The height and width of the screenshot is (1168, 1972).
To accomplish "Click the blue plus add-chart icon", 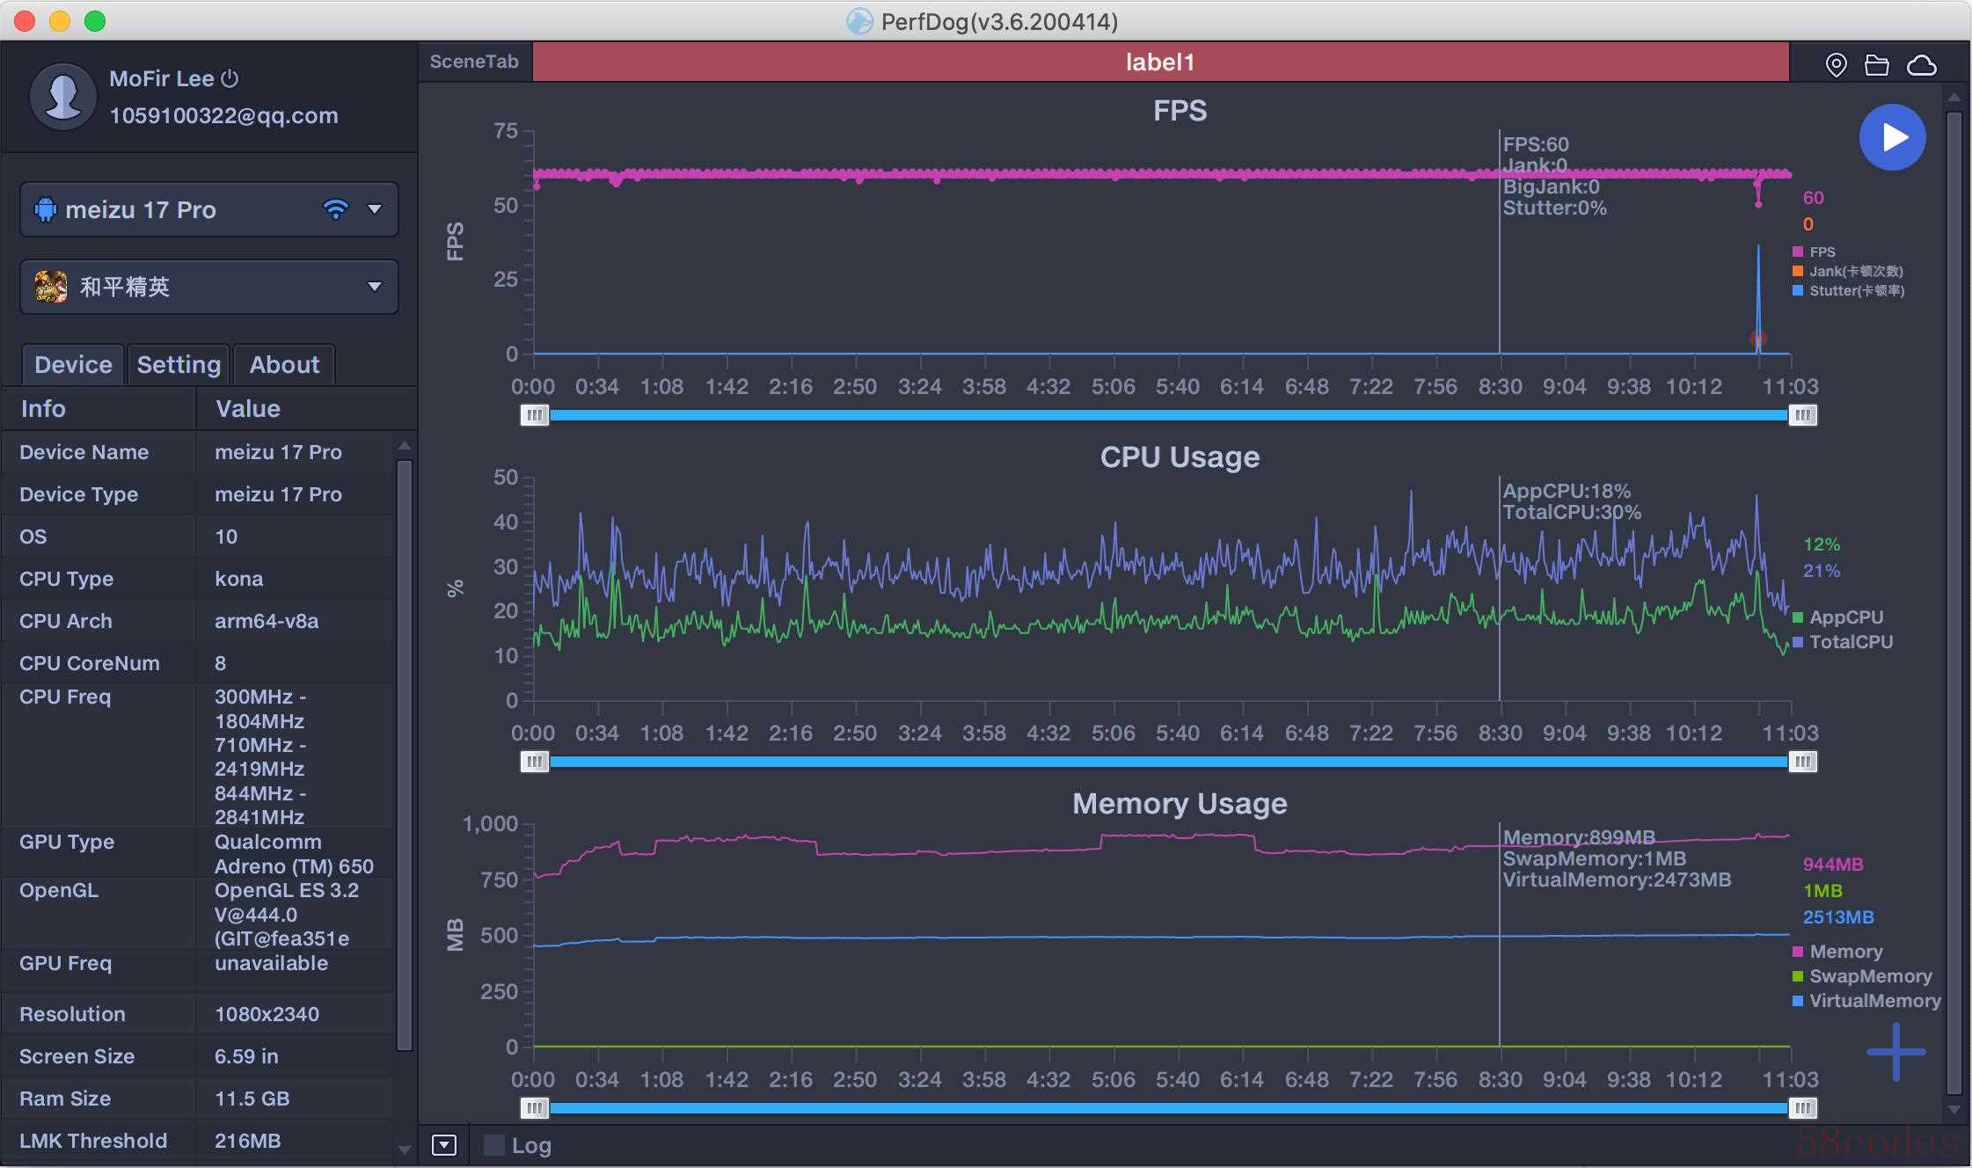I will click(x=1896, y=1051).
